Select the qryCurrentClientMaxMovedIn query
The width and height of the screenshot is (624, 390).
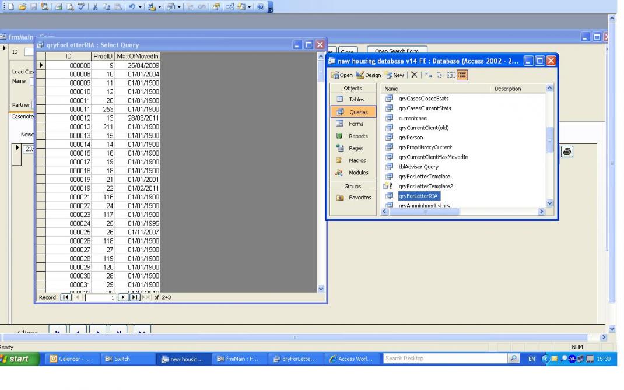click(433, 157)
